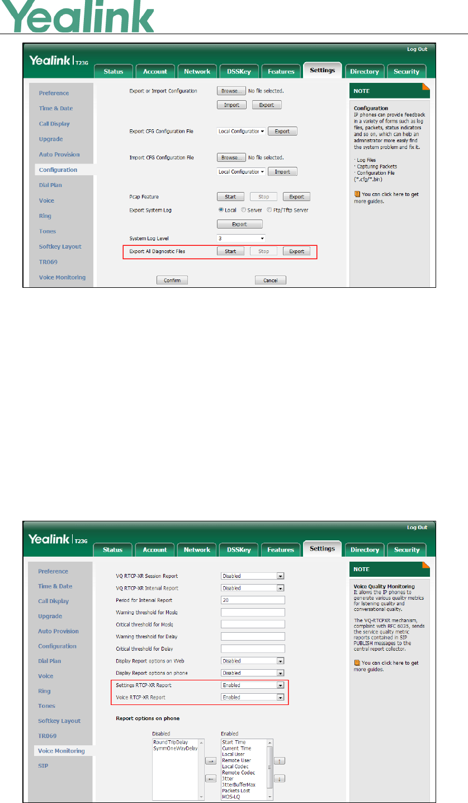Open DSSKey tab in lower Voice Monitoring screenshot
468x803 pixels.
point(239,550)
